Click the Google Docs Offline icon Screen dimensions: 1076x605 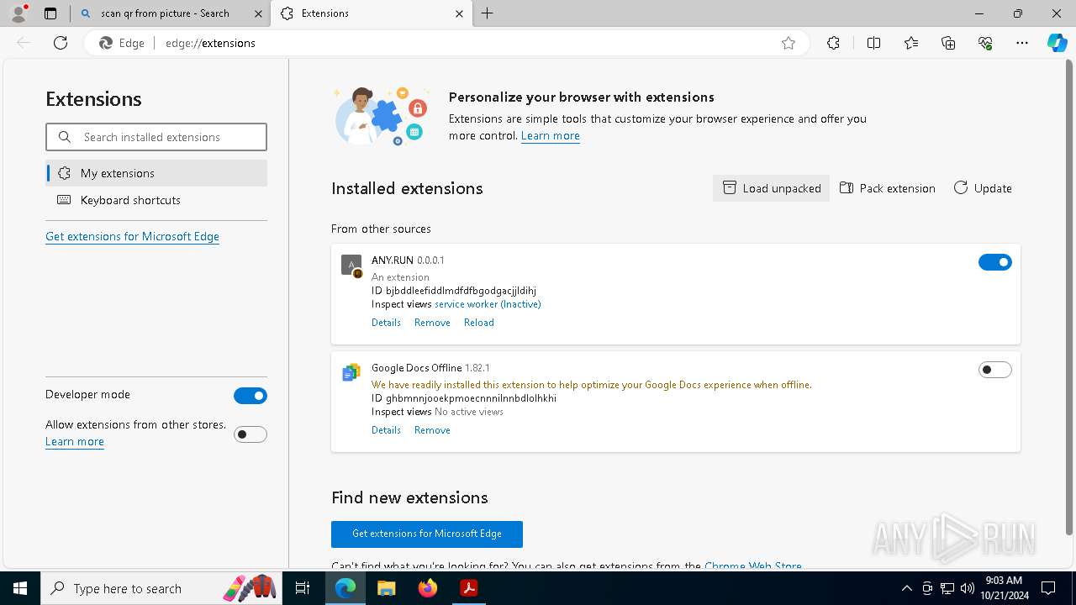[x=351, y=372]
